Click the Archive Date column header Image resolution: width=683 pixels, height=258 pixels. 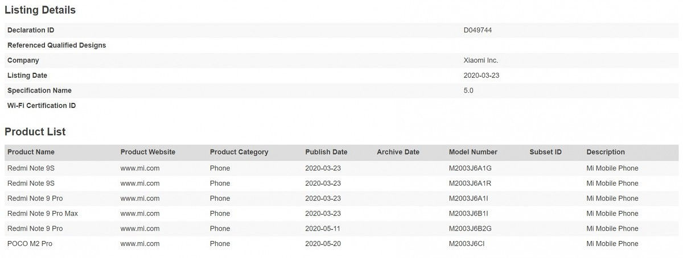(x=398, y=152)
